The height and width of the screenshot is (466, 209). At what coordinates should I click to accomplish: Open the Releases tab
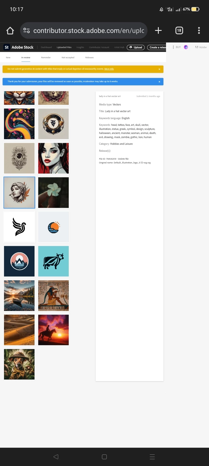coord(89,58)
